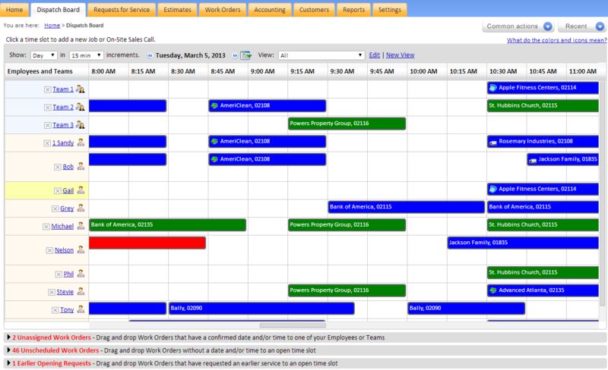The image size is (608, 370).
Task: Click the Team 1 group icon
Action: point(81,89)
